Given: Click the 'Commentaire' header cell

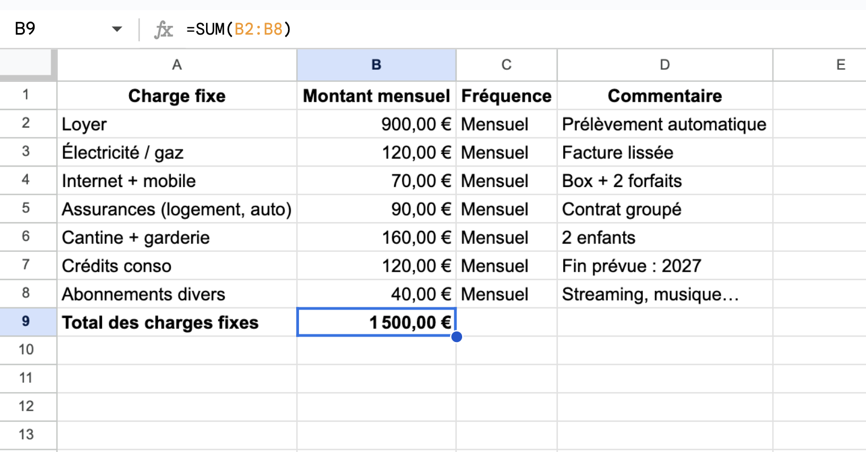Looking at the screenshot, I should click(x=665, y=96).
